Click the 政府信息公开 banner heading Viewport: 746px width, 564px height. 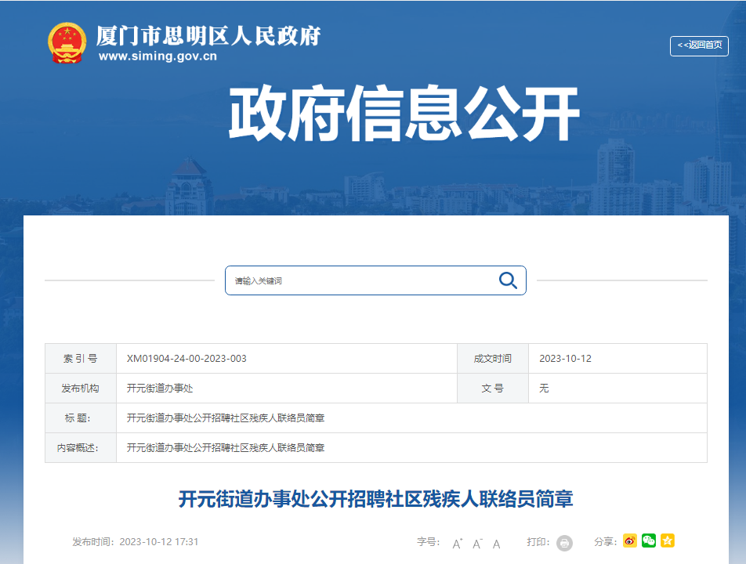(404, 114)
